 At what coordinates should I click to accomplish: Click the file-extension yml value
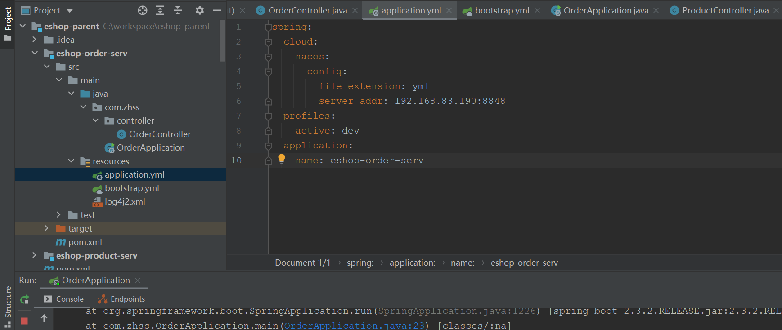coord(420,86)
